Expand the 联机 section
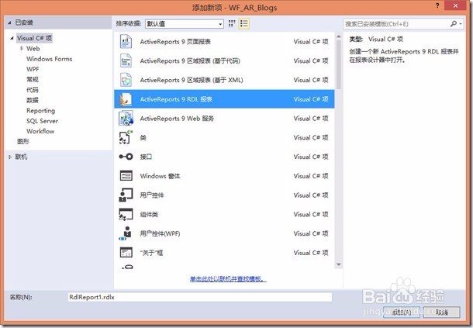 coord(10,157)
